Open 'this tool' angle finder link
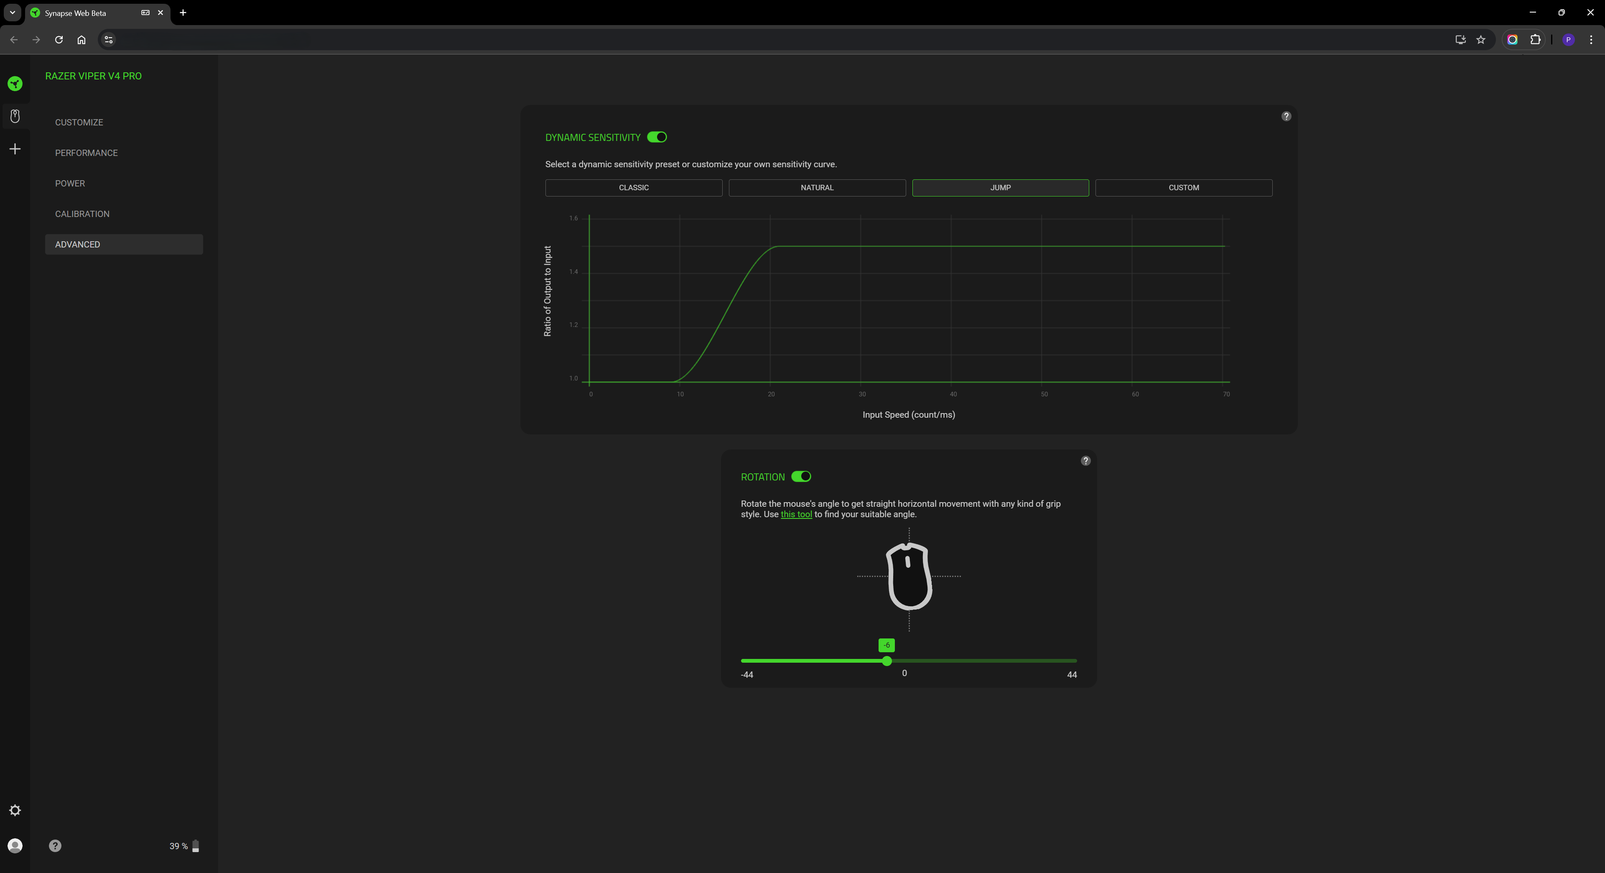This screenshot has width=1605, height=873. tap(796, 514)
